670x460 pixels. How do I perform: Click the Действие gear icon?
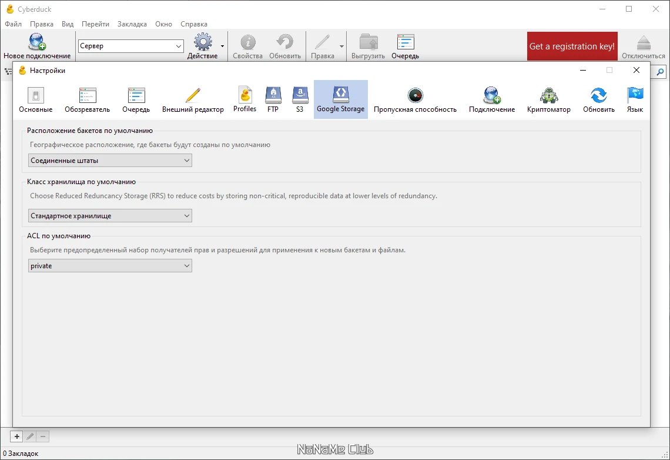[x=203, y=42]
